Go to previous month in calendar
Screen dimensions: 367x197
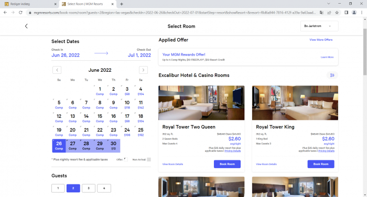pos(57,70)
